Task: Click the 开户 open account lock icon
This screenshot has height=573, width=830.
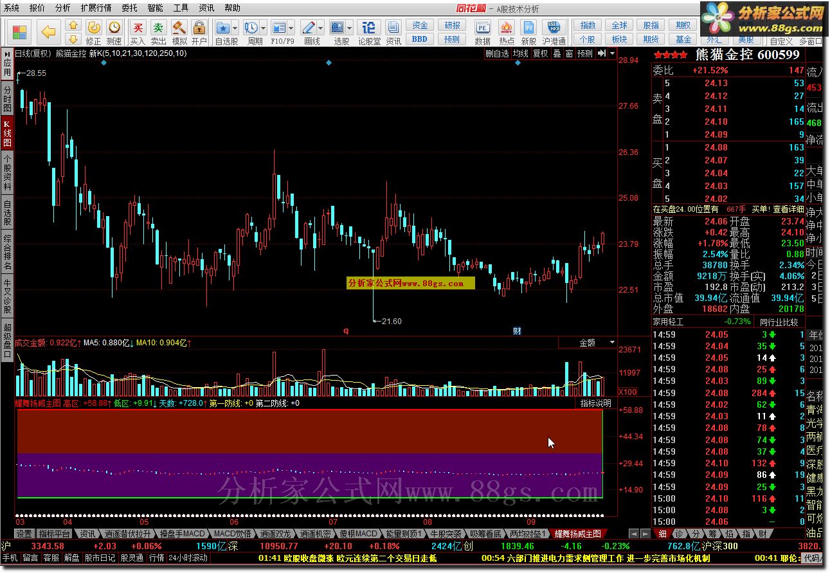Action: coord(199,27)
